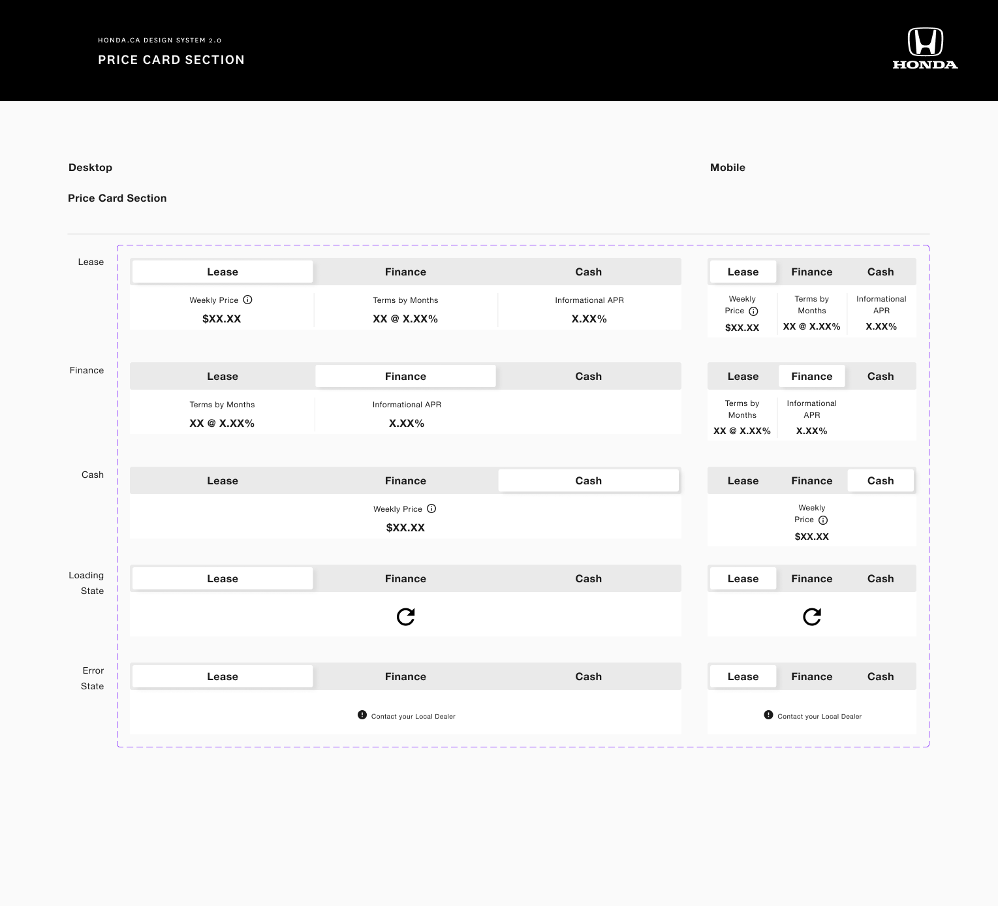This screenshot has width=998, height=906.
Task: Select active Finance tab in desktop Finance row
Action: click(405, 376)
